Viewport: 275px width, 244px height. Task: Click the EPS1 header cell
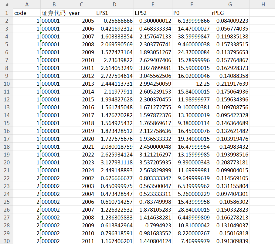tap(114, 13)
